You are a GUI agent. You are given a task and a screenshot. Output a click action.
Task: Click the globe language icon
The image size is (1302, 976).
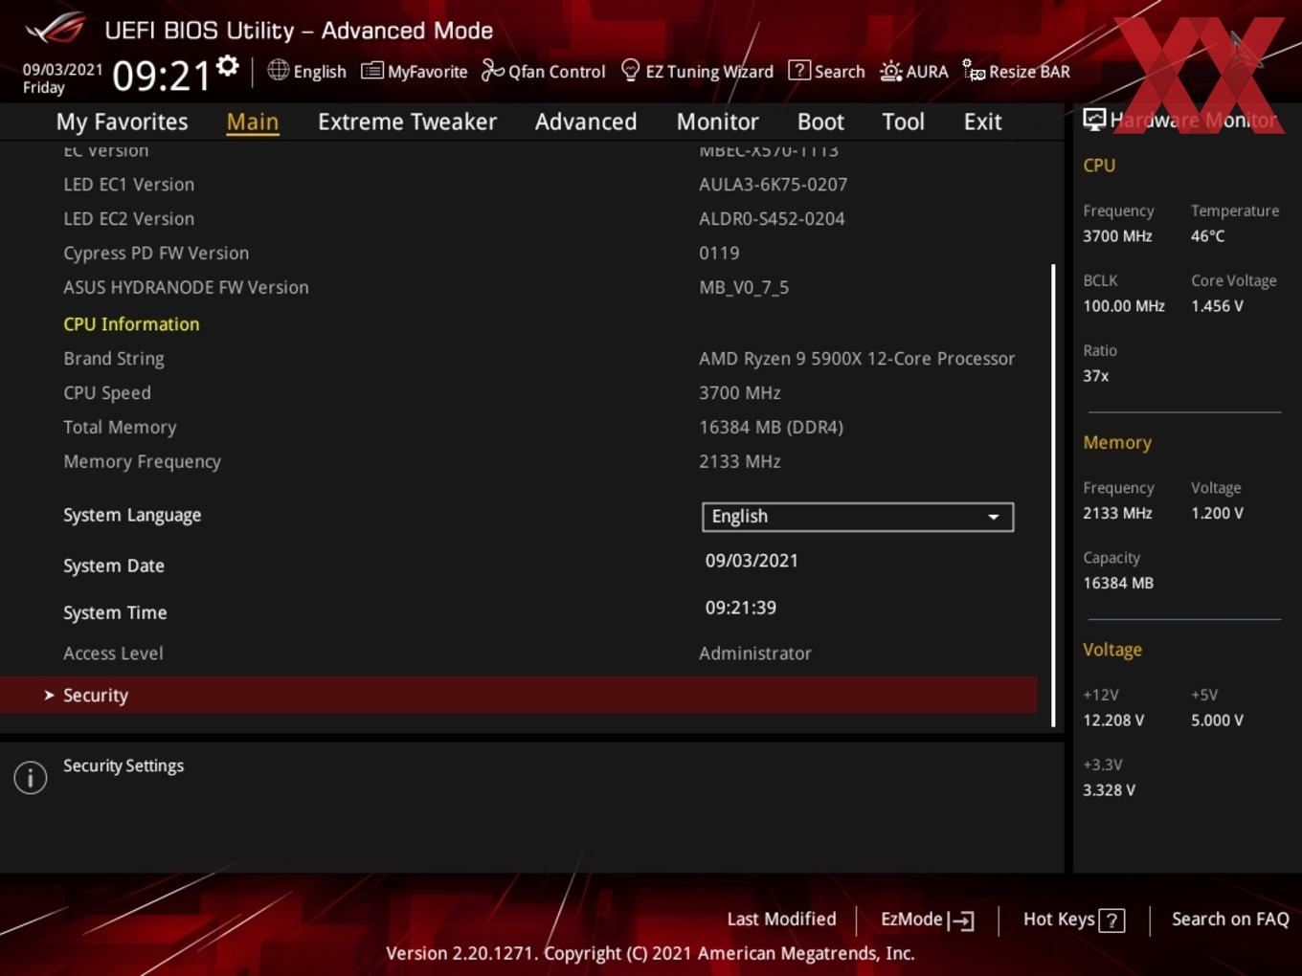tap(278, 70)
